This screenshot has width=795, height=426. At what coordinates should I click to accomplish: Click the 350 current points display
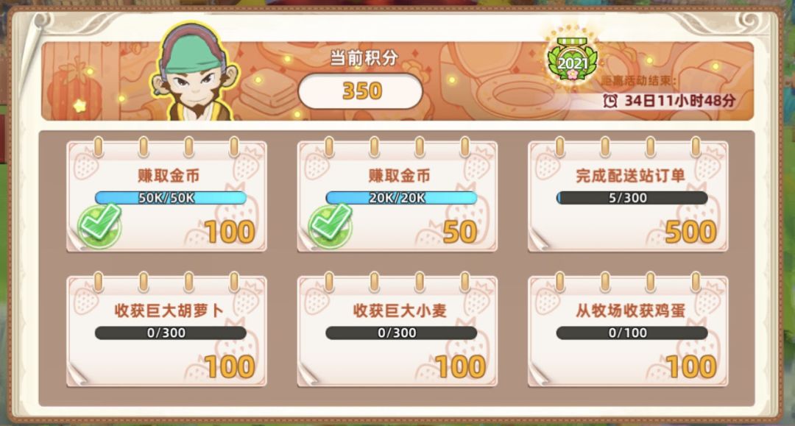(361, 91)
